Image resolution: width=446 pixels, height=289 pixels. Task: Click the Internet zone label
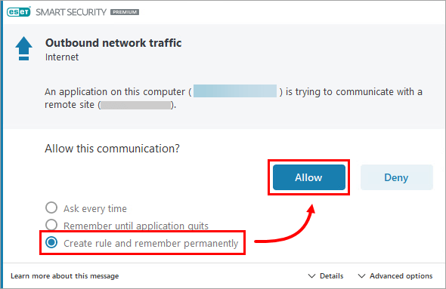coord(62,57)
